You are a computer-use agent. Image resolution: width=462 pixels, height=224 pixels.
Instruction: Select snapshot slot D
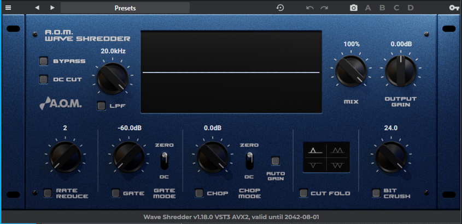[x=411, y=8]
